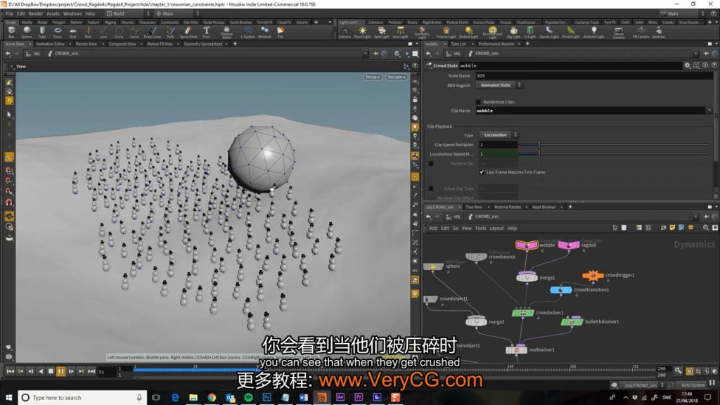Add an Environment Light from the shelf
Image resolution: width=720 pixels, height=405 pixels.
[x=492, y=32]
